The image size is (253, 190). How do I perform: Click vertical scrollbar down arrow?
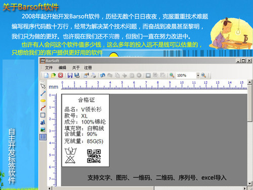pos(249,183)
